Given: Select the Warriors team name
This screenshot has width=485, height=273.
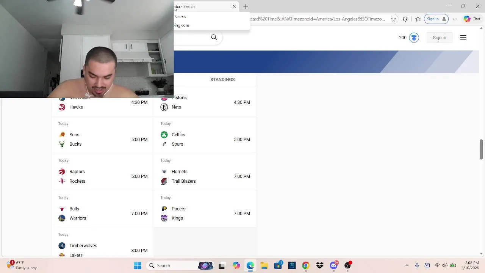Looking at the screenshot, I should point(78,218).
